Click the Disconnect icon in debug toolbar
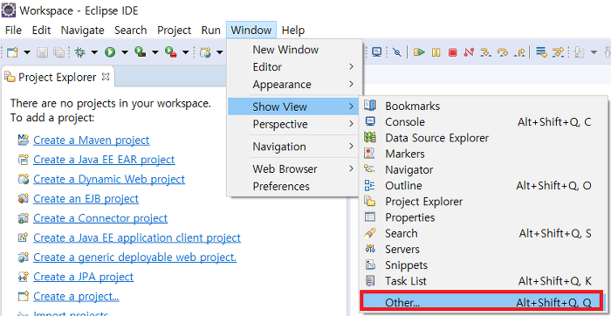The width and height of the screenshot is (611, 316). click(469, 52)
